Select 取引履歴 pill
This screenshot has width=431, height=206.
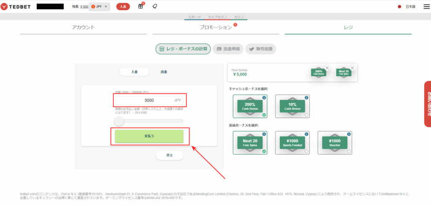tap(261, 49)
